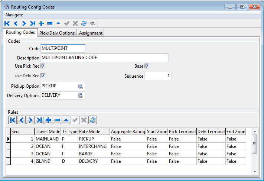Switch to the Assignment tab
Image resolution: width=264 pixels, height=181 pixels.
(x=91, y=33)
